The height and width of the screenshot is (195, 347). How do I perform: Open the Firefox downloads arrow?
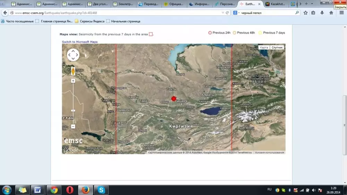click(x=322, y=13)
